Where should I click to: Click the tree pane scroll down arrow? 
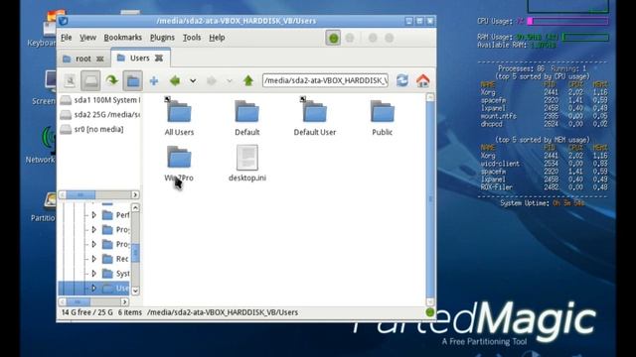pos(135,291)
